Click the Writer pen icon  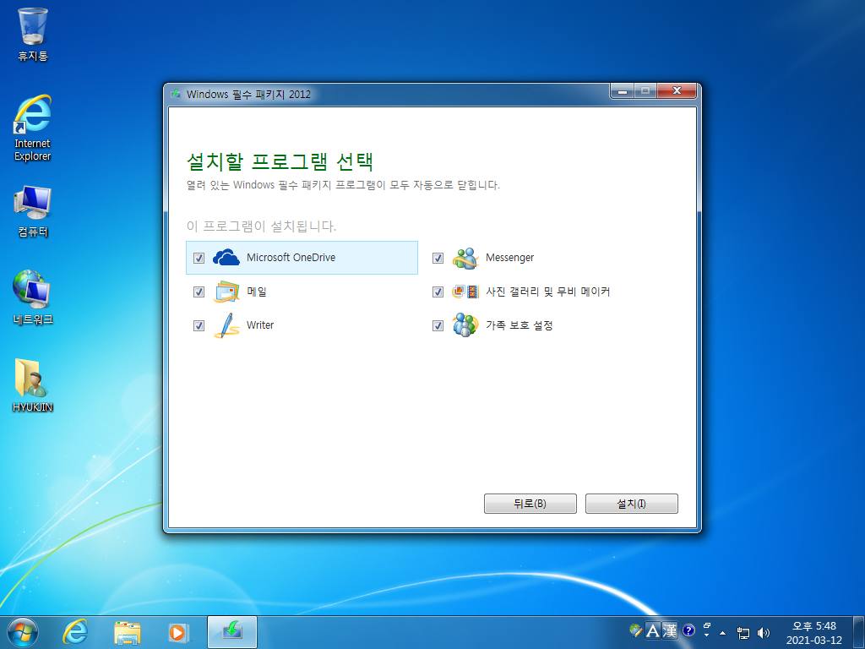click(226, 325)
